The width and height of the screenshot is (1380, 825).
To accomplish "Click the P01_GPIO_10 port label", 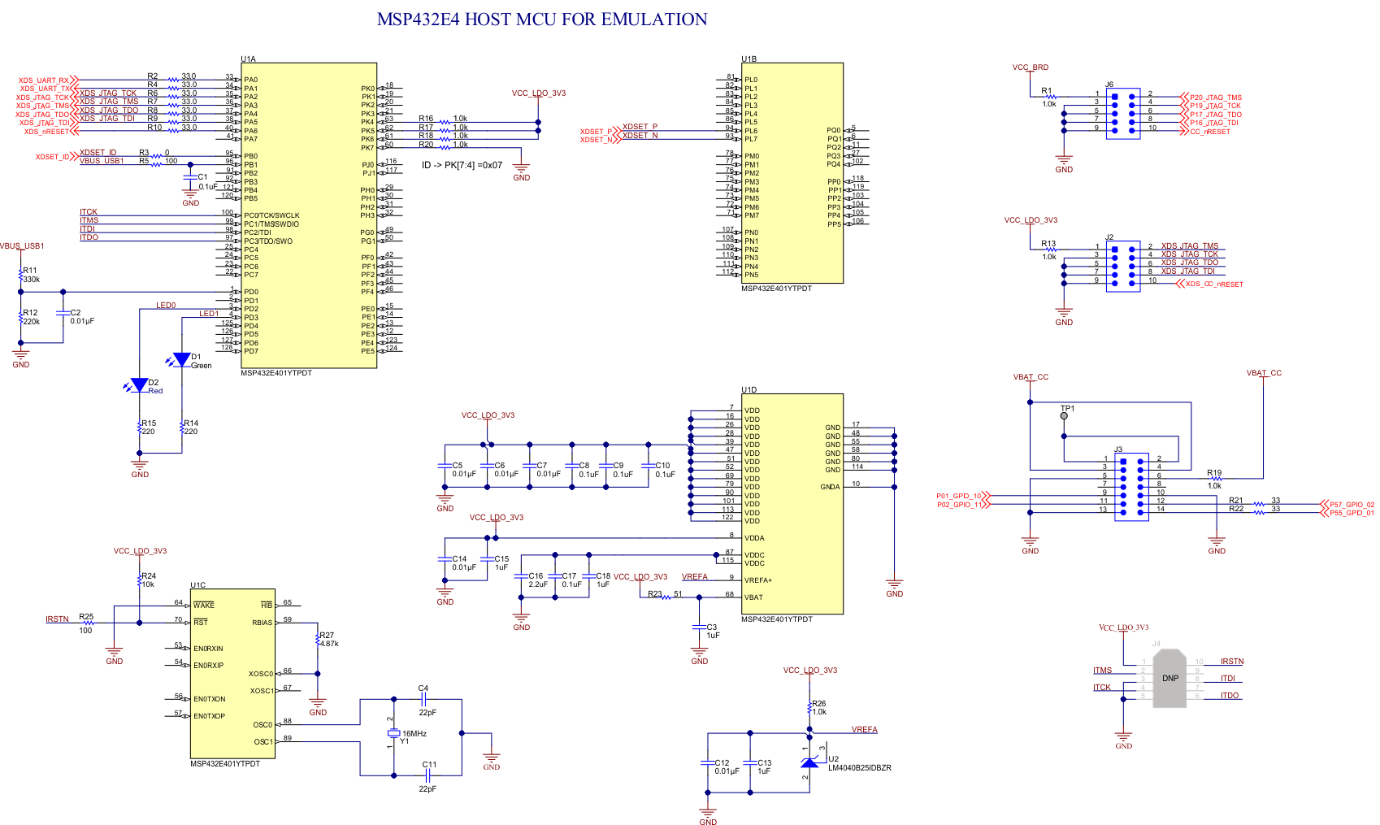I will click(959, 496).
